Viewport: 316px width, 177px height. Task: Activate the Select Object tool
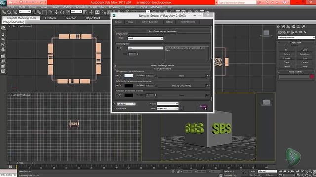34,12
